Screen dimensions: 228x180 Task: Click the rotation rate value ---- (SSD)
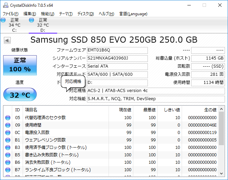[x=208, y=67]
